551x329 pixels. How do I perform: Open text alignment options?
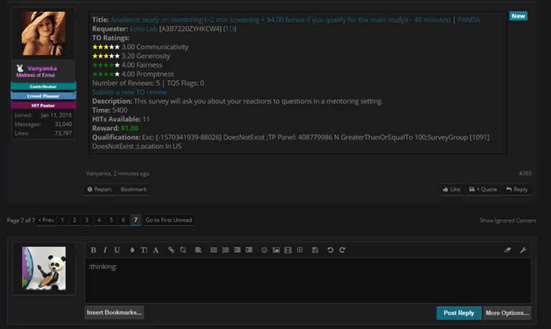click(198, 250)
